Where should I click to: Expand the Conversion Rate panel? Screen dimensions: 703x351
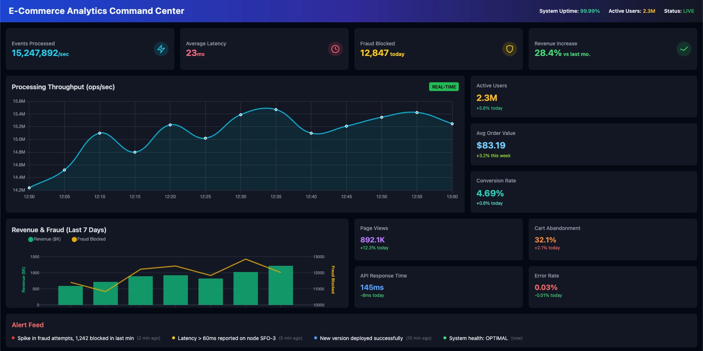click(584, 191)
